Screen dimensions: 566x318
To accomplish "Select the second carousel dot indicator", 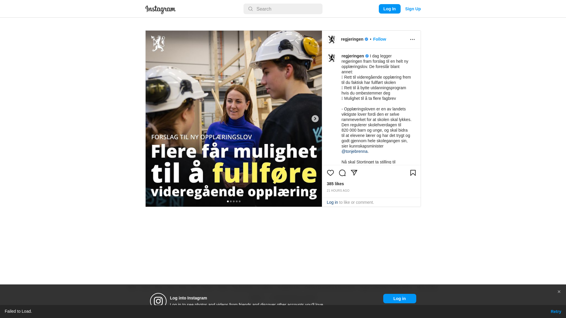I will click(x=231, y=201).
